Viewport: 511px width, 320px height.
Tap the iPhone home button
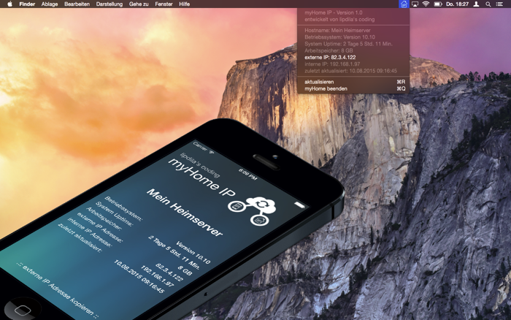click(22, 311)
